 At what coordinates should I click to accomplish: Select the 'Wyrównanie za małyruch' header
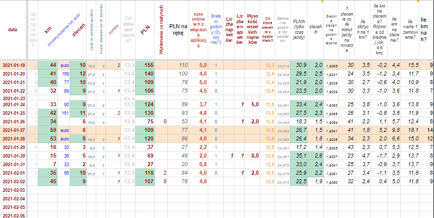point(161,30)
